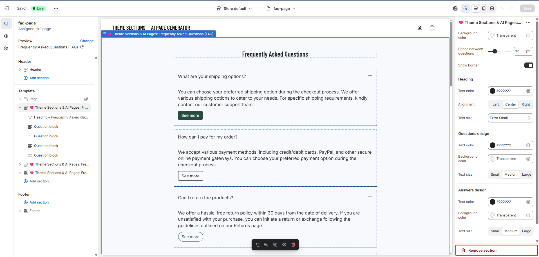Expand the second Theme Sections section chevron
This screenshot has height=257, width=539.
(20, 164)
